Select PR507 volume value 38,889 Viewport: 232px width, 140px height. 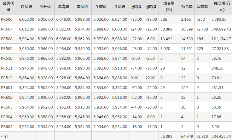pyautogui.click(x=166, y=29)
